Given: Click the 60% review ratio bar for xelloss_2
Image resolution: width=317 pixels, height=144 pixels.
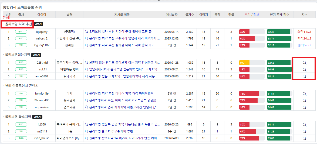Looking at the screenshot, I should pos(252,39).
